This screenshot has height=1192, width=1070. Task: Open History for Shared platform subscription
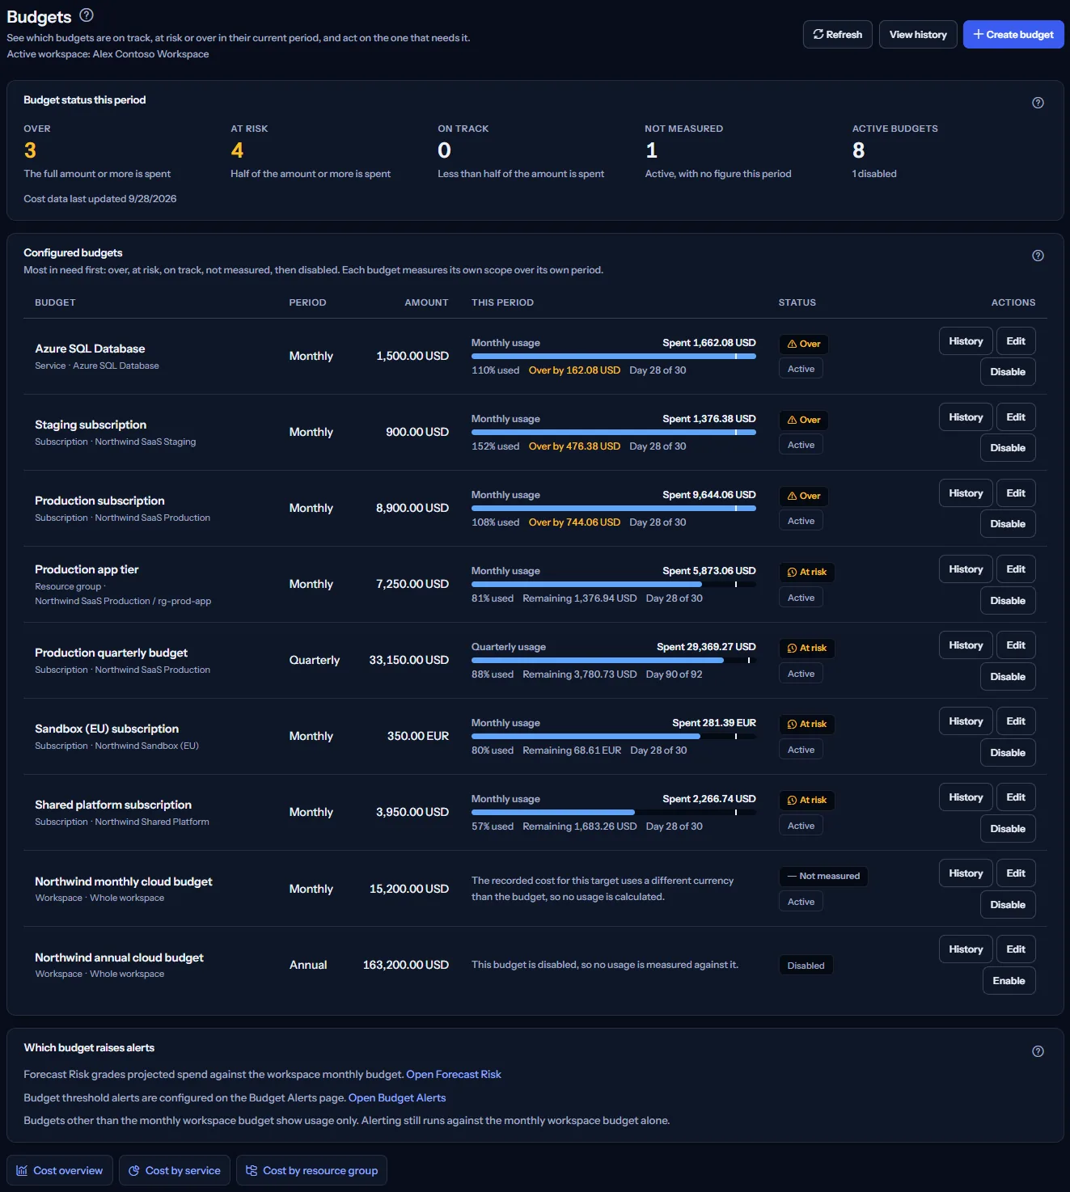[966, 797]
